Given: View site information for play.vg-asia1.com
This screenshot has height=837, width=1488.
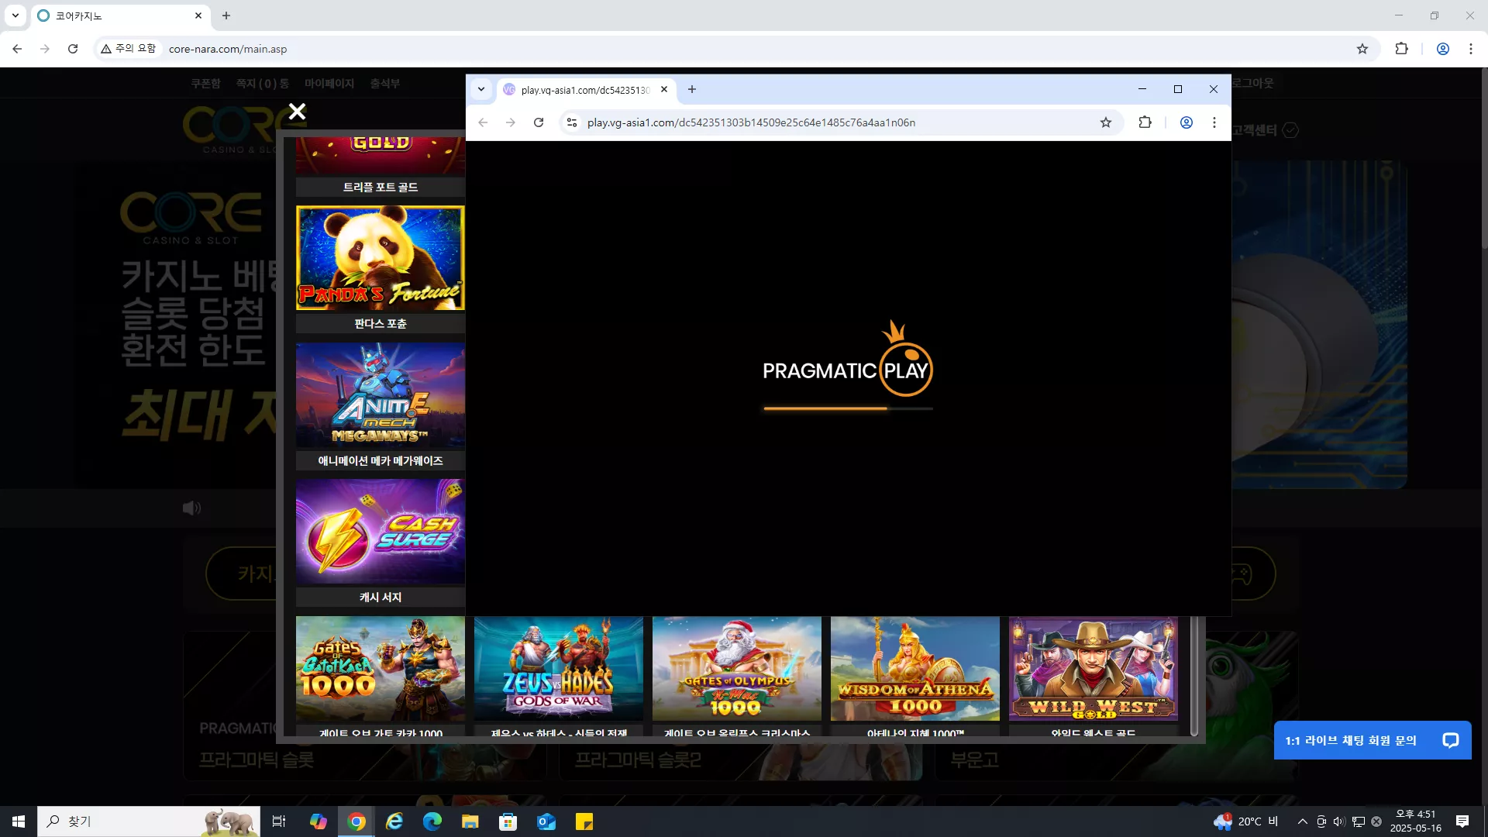Looking at the screenshot, I should [x=572, y=122].
